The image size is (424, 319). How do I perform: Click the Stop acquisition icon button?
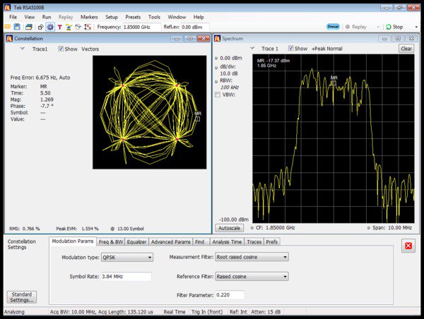(x=394, y=27)
